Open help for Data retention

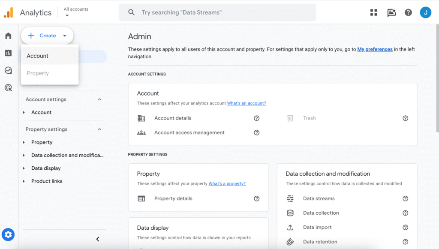(x=405, y=242)
